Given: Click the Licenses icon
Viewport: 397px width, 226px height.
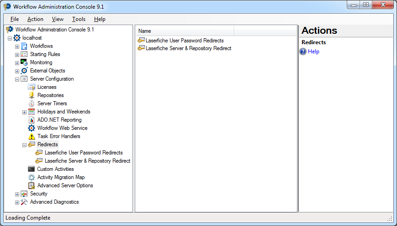Looking at the screenshot, I should click(x=32, y=87).
